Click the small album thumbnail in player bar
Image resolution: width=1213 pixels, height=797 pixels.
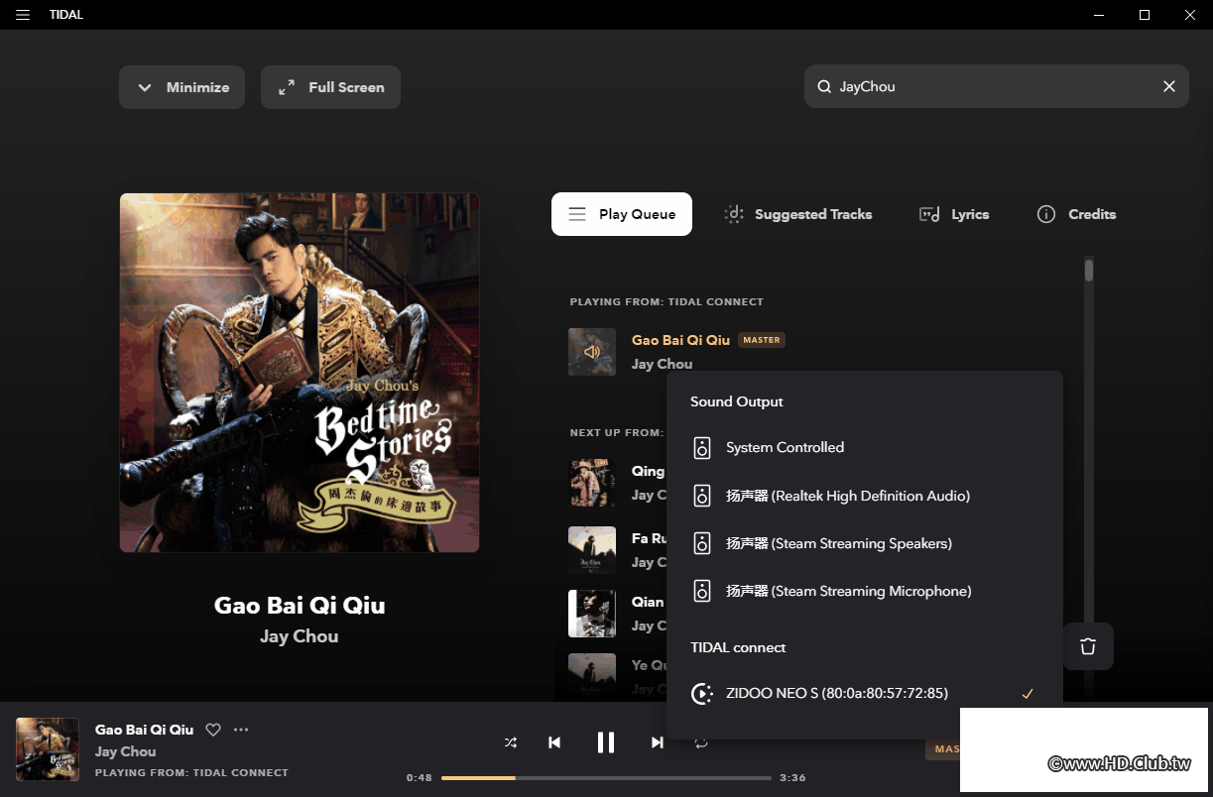pyautogui.click(x=48, y=749)
